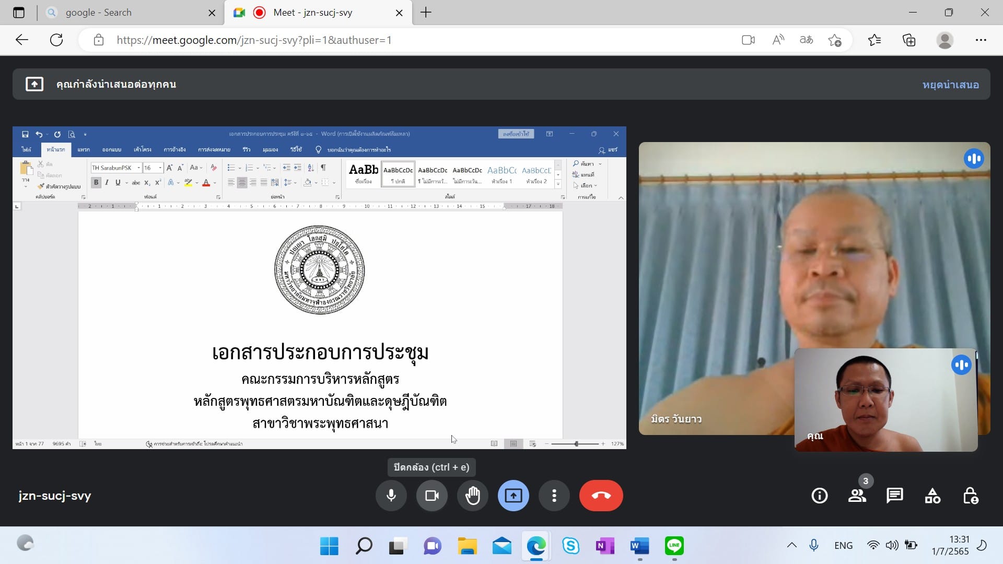Clear all formatting icon in Word
The width and height of the screenshot is (1003, 564).
pyautogui.click(x=213, y=168)
